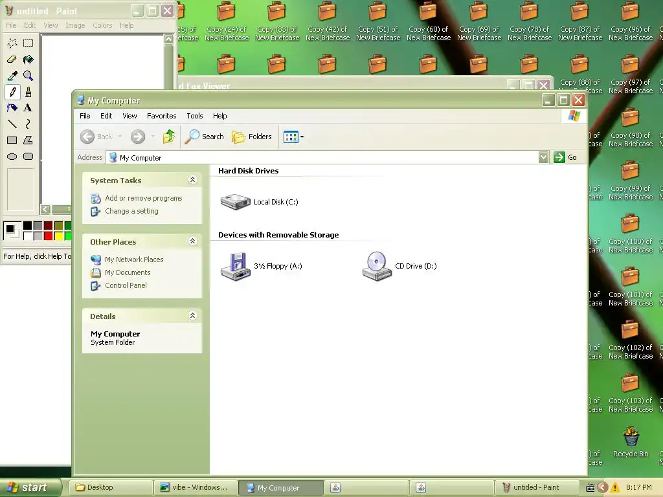
Task: Select the Ellipse tool in Paint
Action: click(12, 157)
